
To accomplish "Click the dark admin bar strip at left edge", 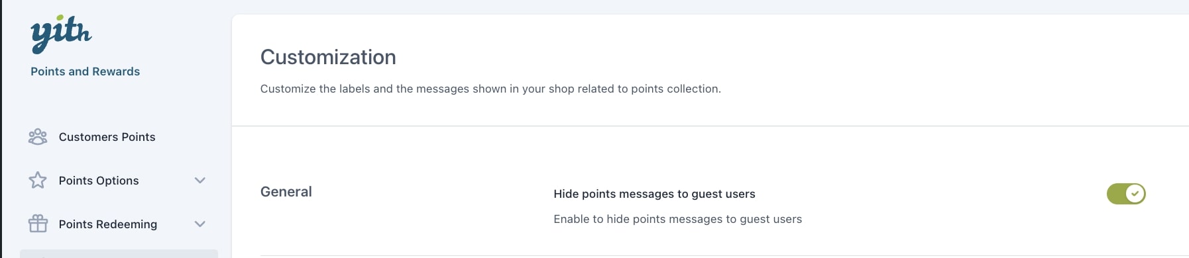I will (x=1, y=129).
